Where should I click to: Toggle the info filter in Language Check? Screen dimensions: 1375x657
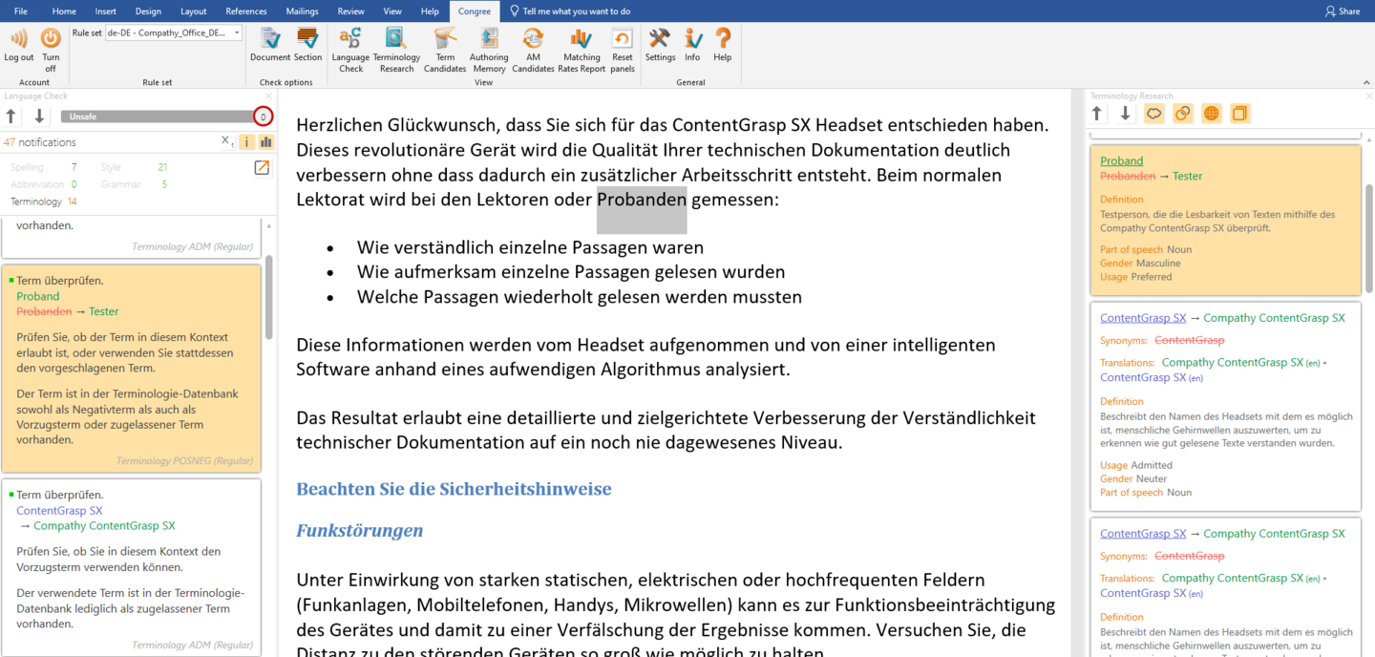[x=246, y=142]
